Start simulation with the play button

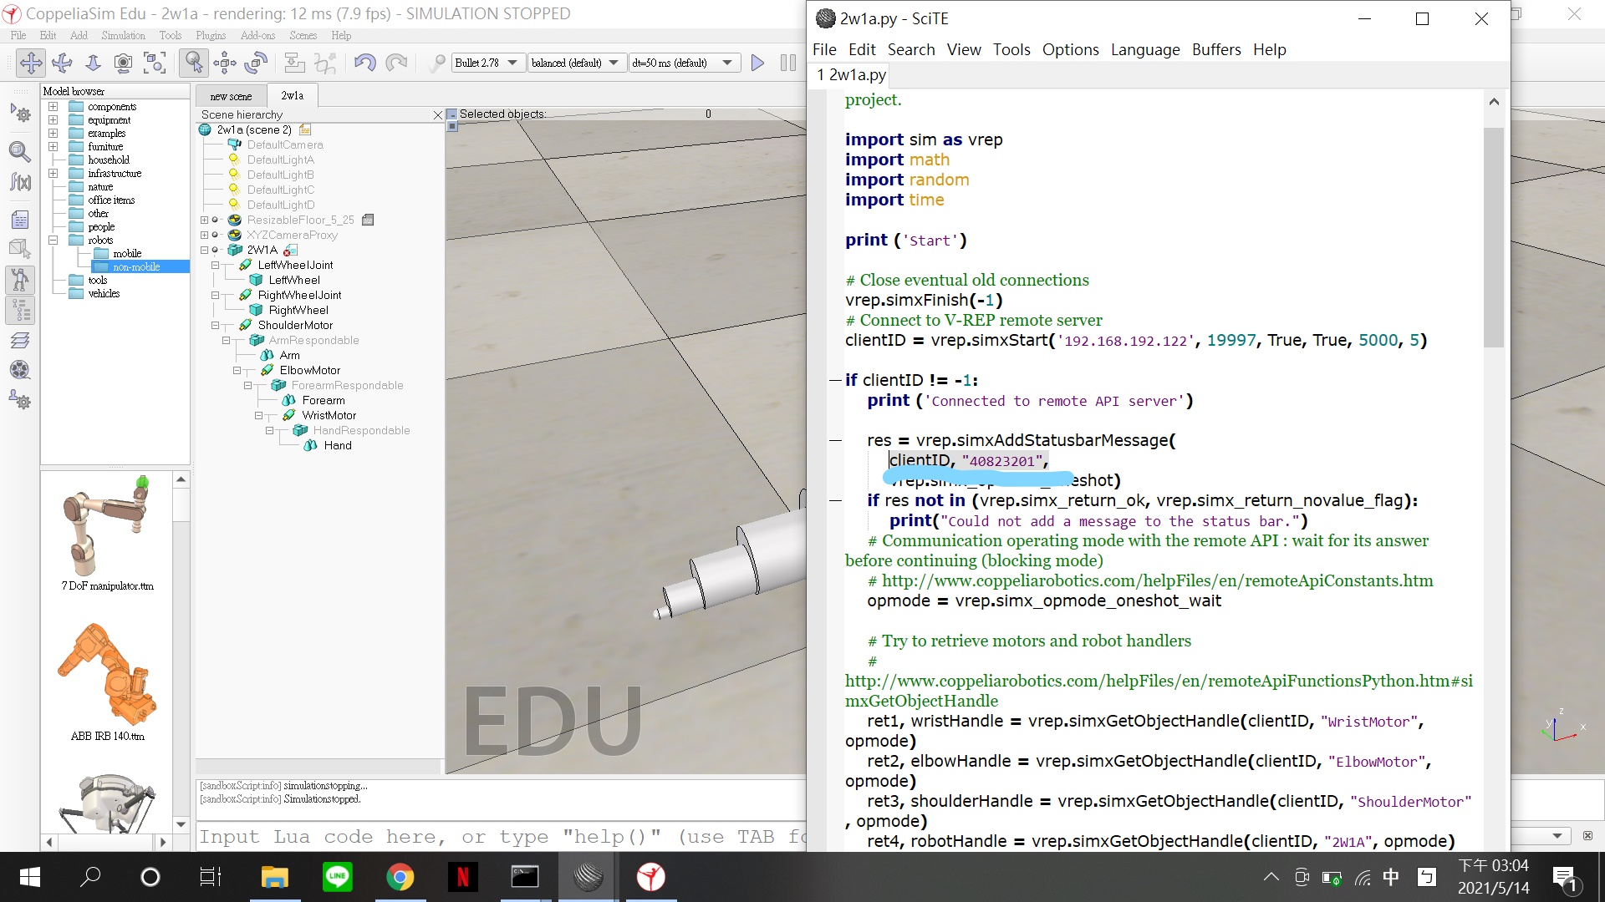[757, 63]
